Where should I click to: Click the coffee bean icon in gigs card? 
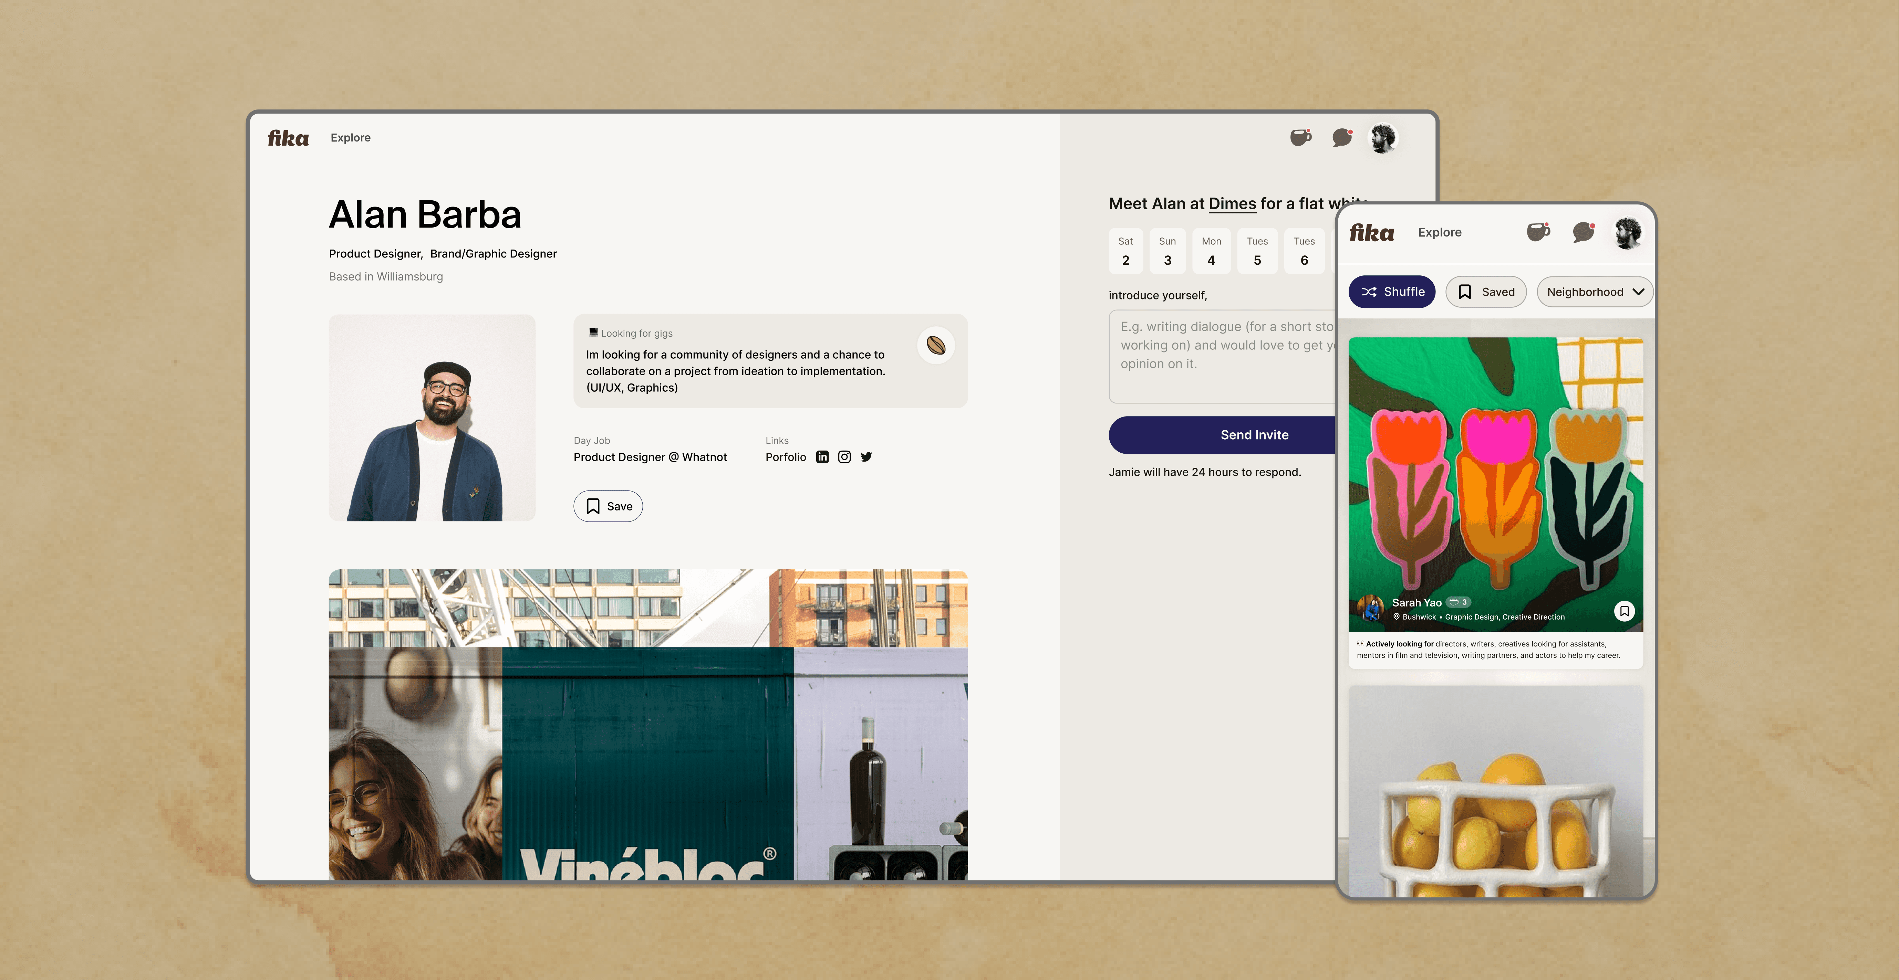(x=936, y=345)
